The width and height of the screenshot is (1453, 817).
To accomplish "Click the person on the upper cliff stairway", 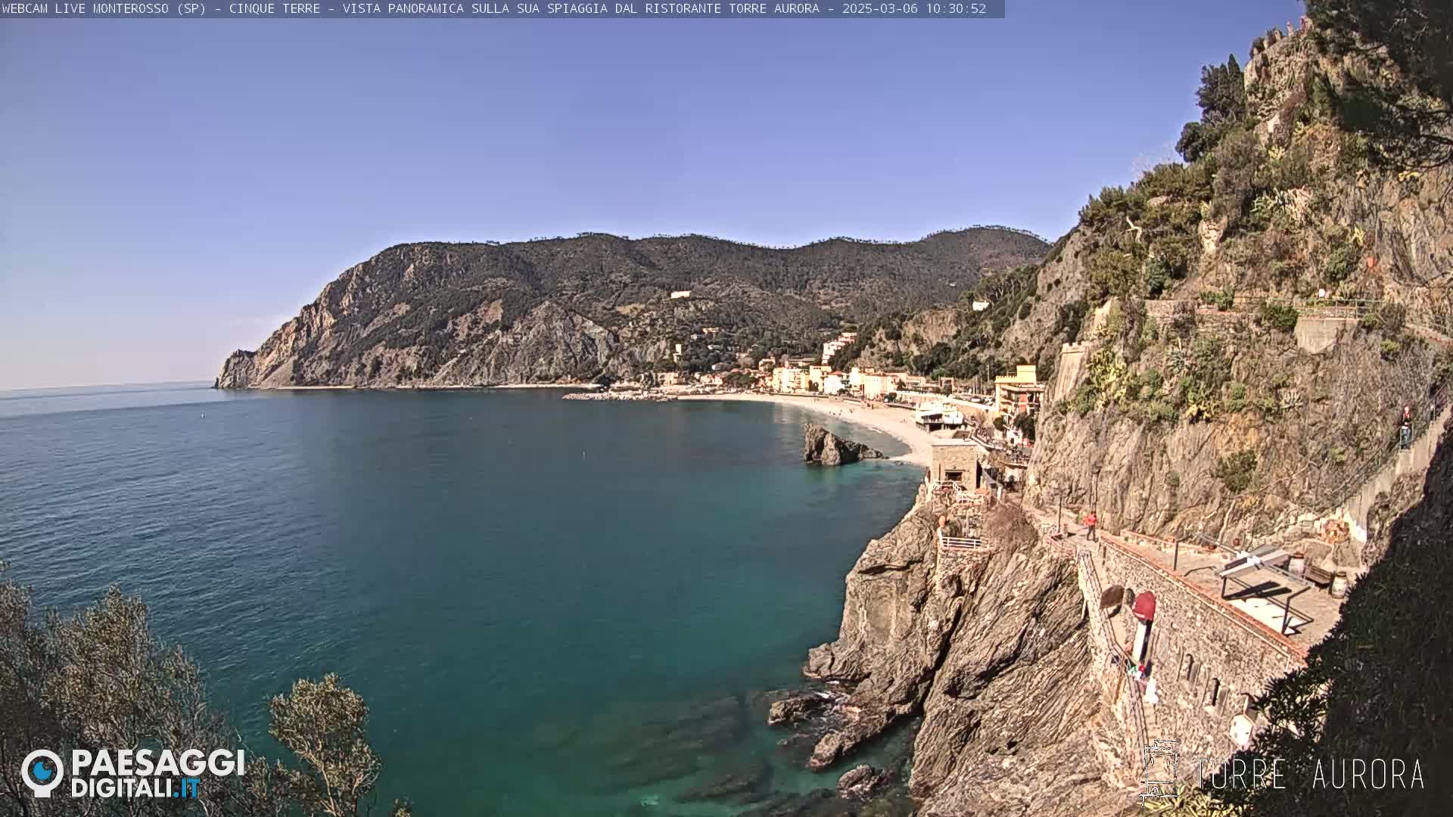I will pos(1405,428).
